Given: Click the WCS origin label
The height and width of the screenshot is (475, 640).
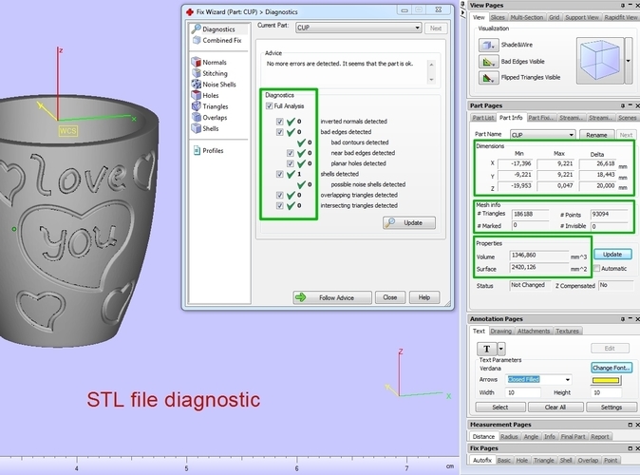Looking at the screenshot, I should tap(67, 131).
